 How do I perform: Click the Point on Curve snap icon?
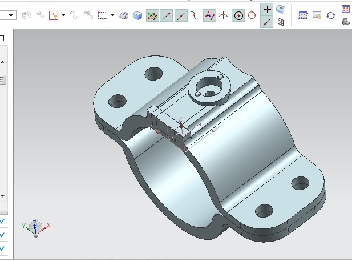click(x=266, y=22)
